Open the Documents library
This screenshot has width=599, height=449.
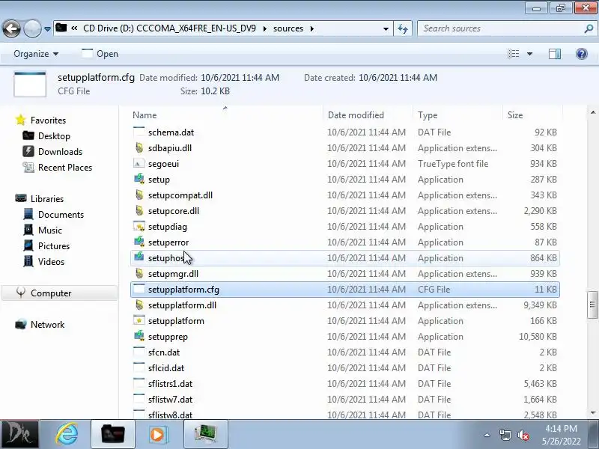(x=61, y=215)
